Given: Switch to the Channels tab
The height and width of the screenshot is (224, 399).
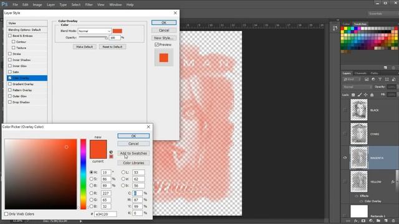Looking at the screenshot, I should pos(360,73).
